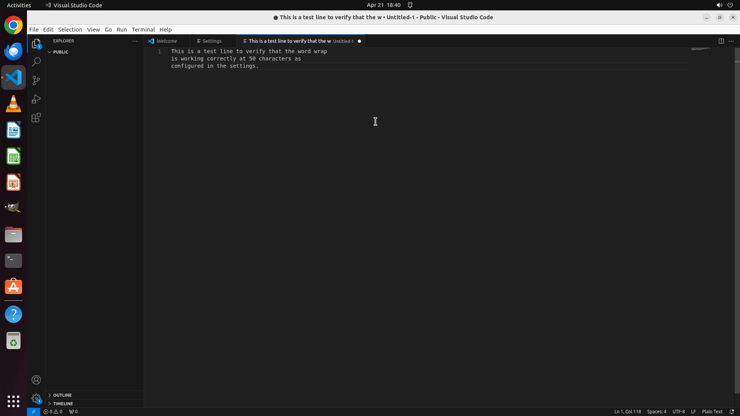This screenshot has height=416, width=740.
Task: Open Explorer views and more actions ellipsis
Action: pos(135,41)
